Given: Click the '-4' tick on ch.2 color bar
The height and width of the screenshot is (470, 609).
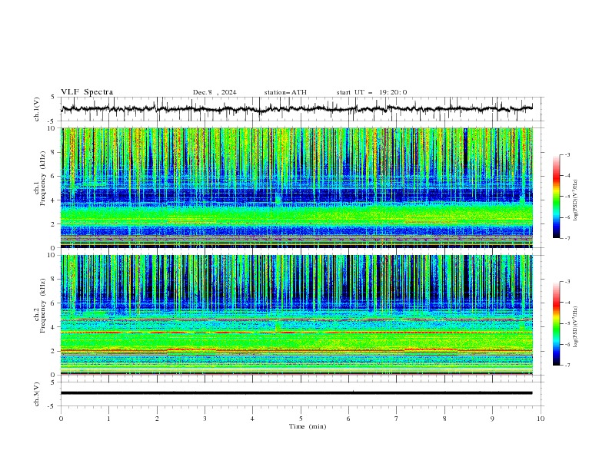Looking at the screenshot, I should point(567,303).
